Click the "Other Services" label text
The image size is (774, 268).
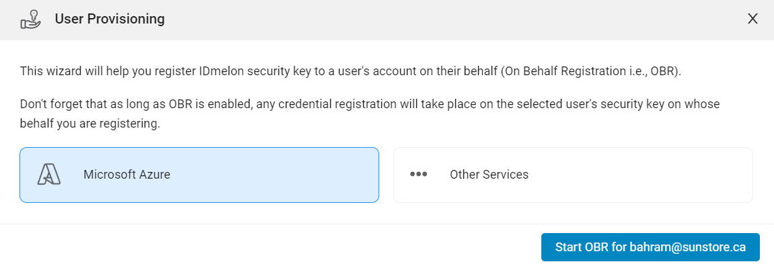click(x=489, y=175)
